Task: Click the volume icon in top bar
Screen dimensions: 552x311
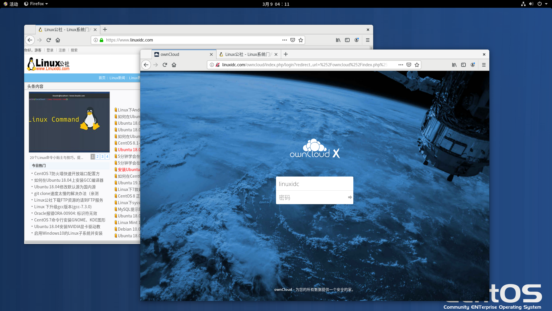Action: pyautogui.click(x=531, y=4)
